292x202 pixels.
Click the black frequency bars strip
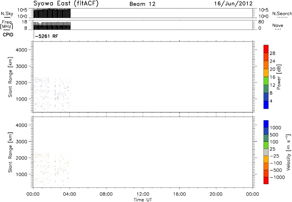tap(52, 26)
